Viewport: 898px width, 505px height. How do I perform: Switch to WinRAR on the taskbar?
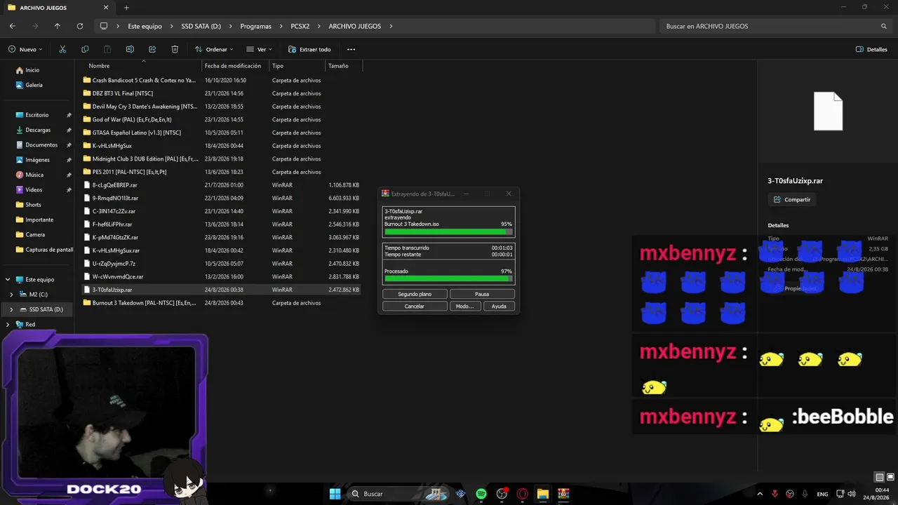[563, 494]
